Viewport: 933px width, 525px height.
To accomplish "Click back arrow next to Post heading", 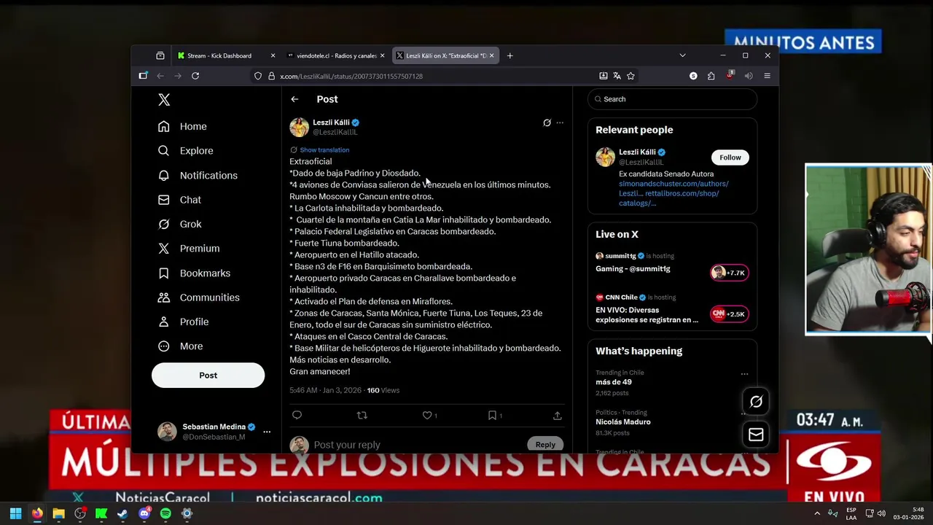I will coord(294,99).
